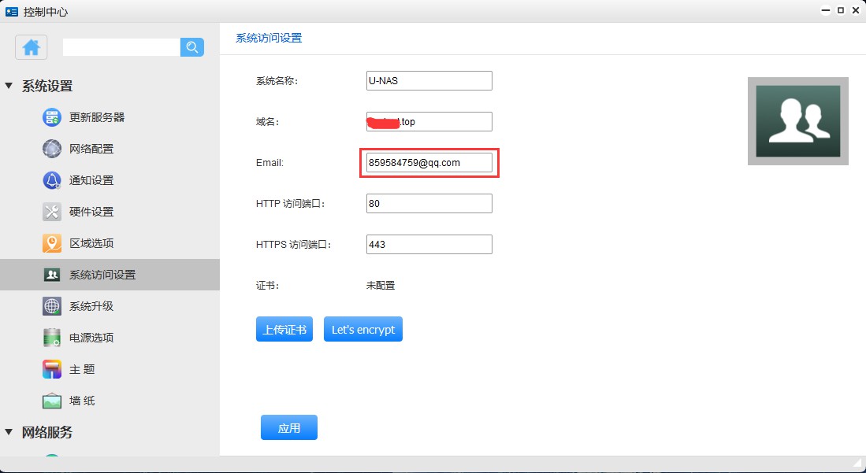This screenshot has height=473, width=866.
Task: Click the home icon button
Action: pyautogui.click(x=32, y=47)
